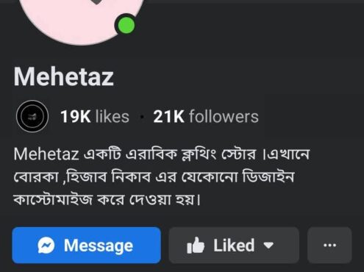Click the 21K number in followers
Image resolution: width=364 pixels, height=272 pixels.
coord(168,117)
